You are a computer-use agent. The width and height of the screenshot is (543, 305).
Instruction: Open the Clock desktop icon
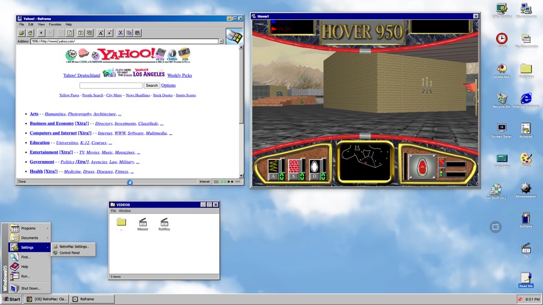(501, 40)
